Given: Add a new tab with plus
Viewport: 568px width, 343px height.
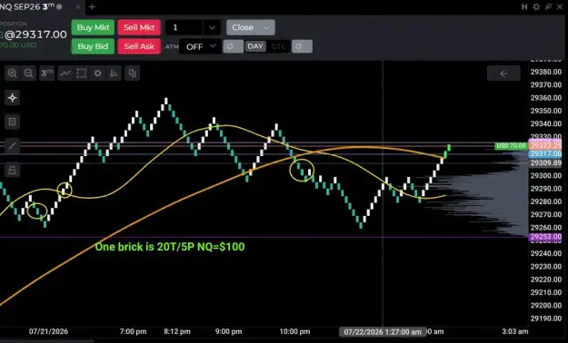Looking at the screenshot, I should (x=92, y=7).
